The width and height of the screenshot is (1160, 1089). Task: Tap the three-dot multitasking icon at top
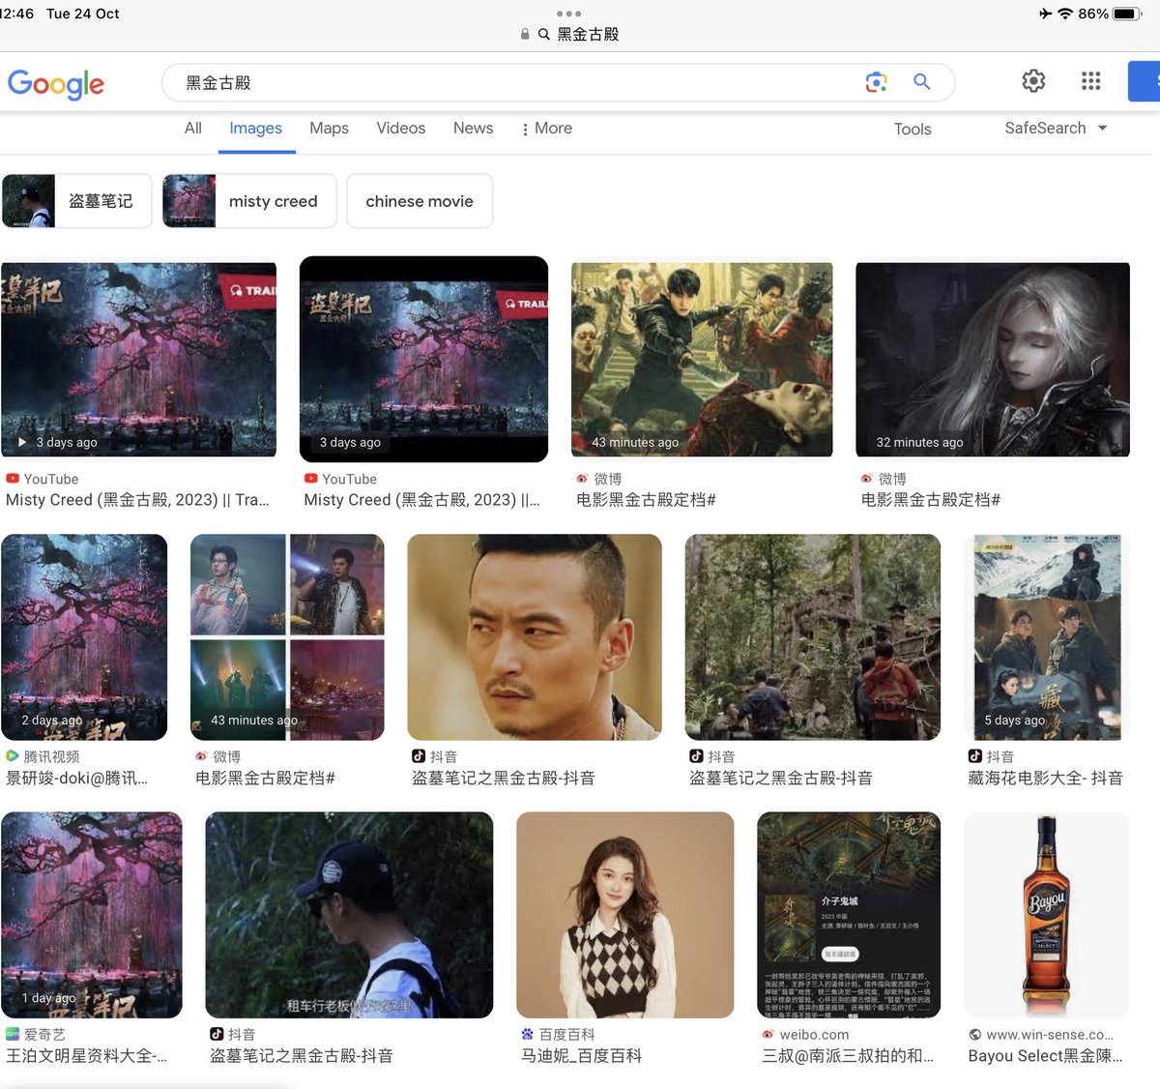coord(569,14)
